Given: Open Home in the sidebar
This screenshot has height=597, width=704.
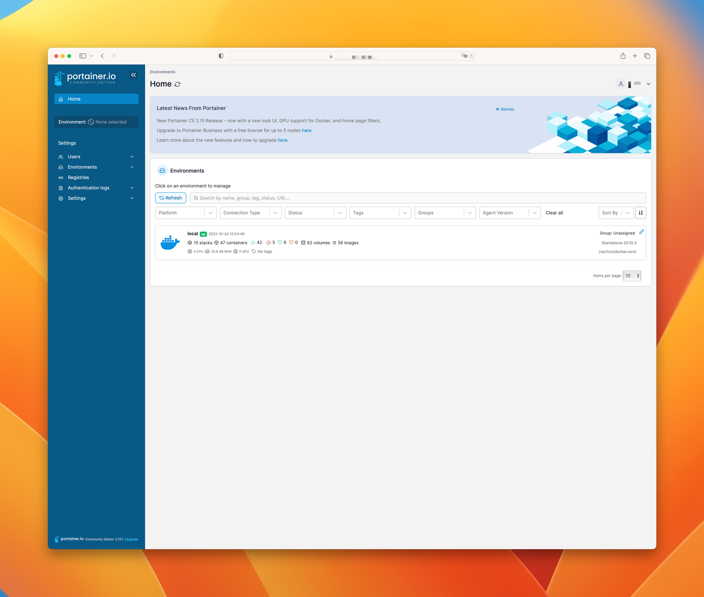Looking at the screenshot, I should 96,99.
